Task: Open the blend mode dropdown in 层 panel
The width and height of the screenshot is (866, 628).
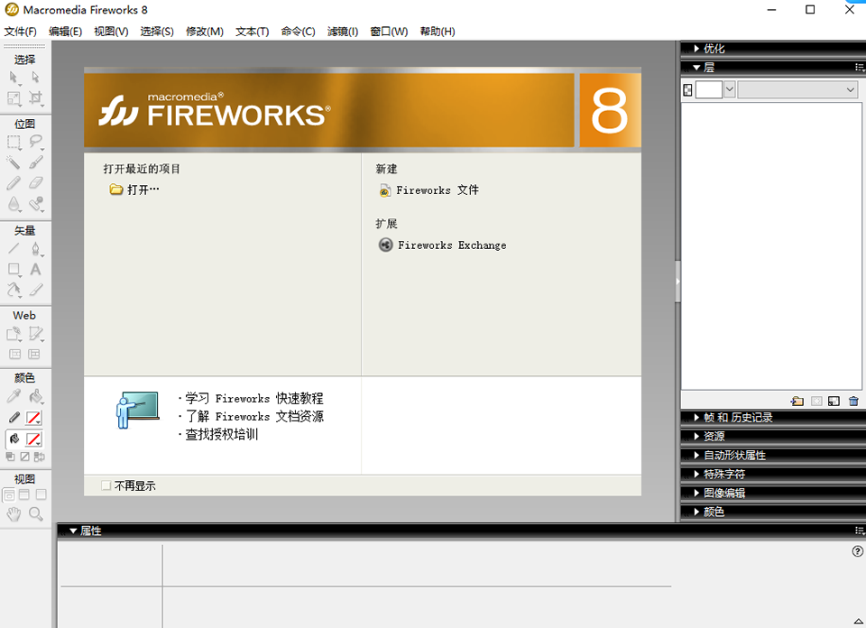Action: 797,89
